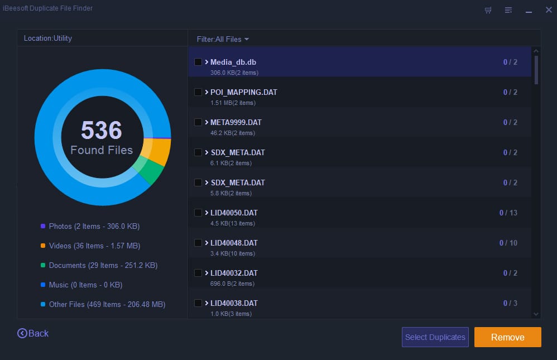The width and height of the screenshot is (557, 360).
Task: Click the green Documents legend marker
Action: 43,265
